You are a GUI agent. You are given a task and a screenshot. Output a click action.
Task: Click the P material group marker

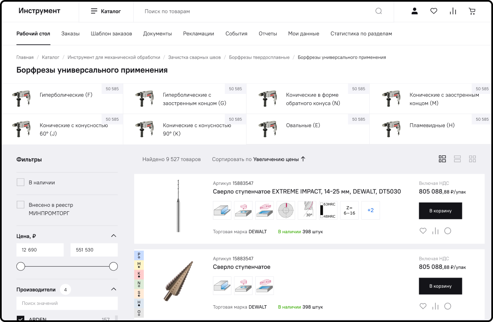click(139, 255)
